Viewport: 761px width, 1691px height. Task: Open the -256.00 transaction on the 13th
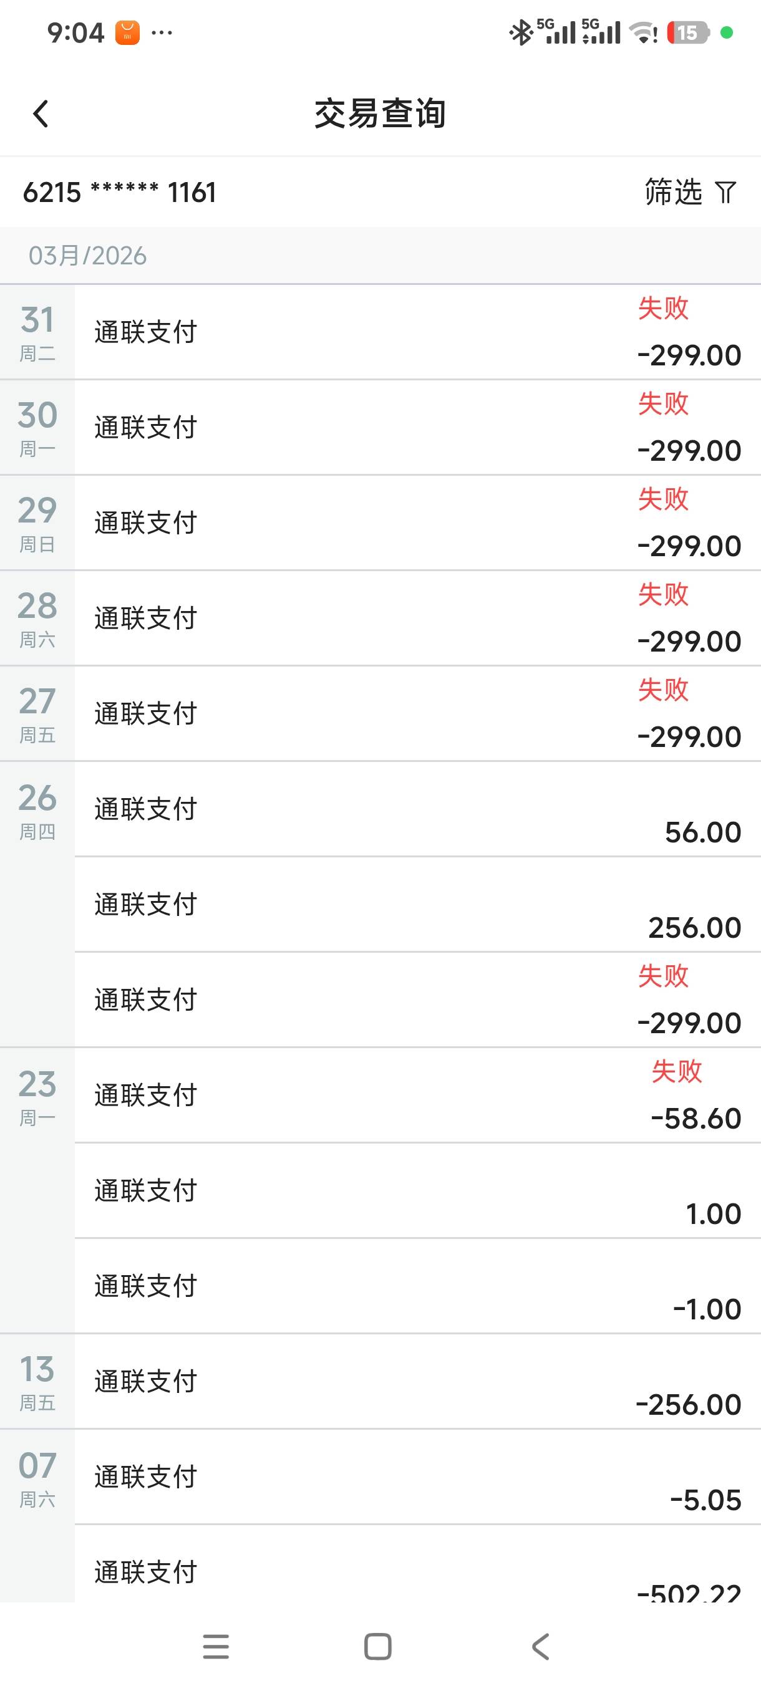pos(417,1381)
